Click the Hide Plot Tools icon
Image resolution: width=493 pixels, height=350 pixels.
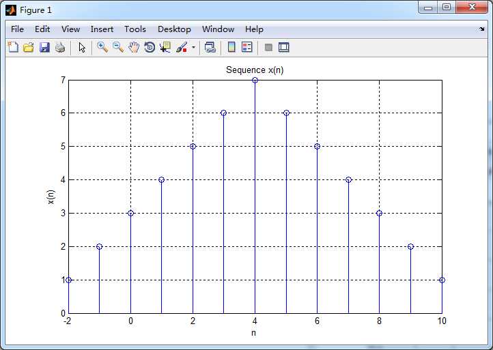tap(268, 48)
